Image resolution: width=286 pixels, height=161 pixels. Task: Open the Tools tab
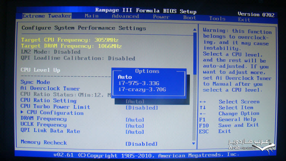[x=217, y=18]
